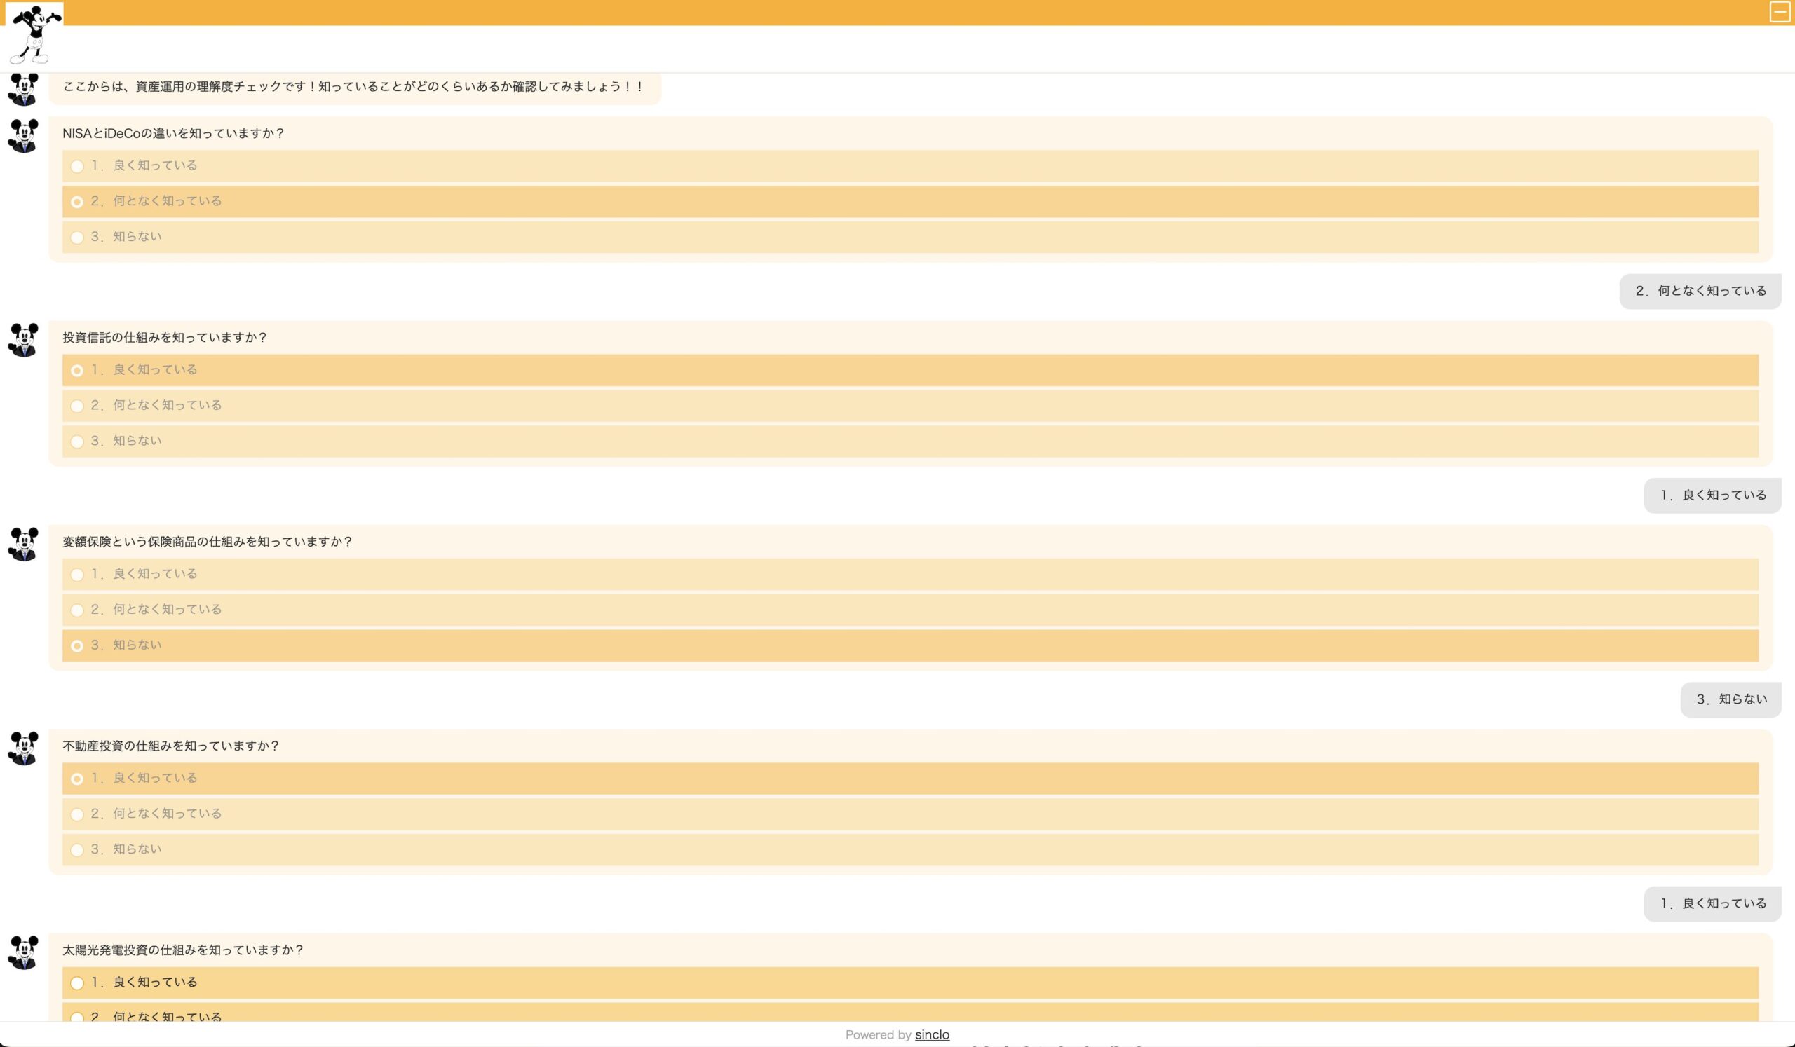Click mascot avatar beside 太陽光発電投資 question

pyautogui.click(x=24, y=952)
